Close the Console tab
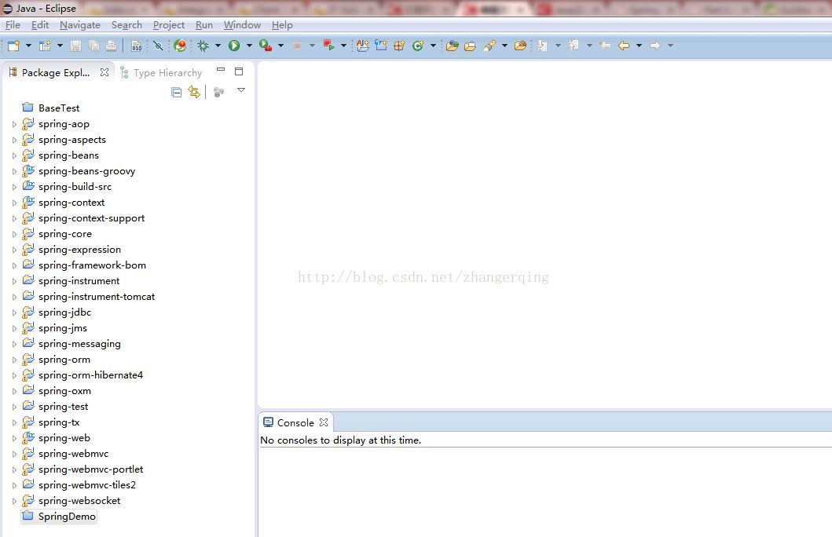Viewport: 832px width, 537px height. (x=324, y=422)
